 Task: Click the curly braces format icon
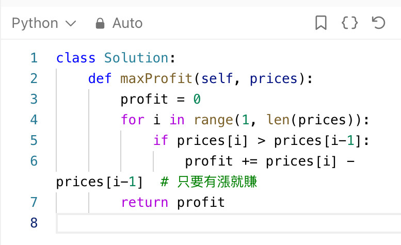tap(349, 23)
